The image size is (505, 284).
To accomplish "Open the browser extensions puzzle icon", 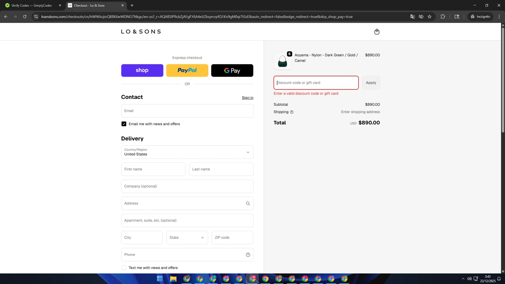I will pos(443,16).
